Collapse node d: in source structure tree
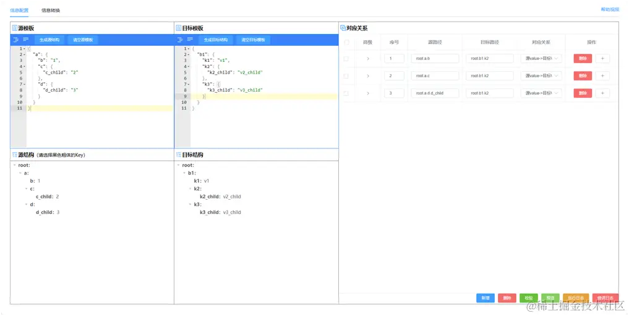 [27, 205]
